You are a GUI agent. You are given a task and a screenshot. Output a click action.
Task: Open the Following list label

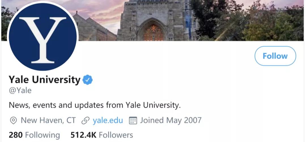click(42, 135)
